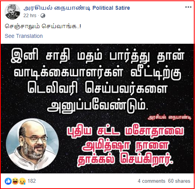Click the circular portrait in the meme
Viewport: 195px width, 189px height.
32,144
